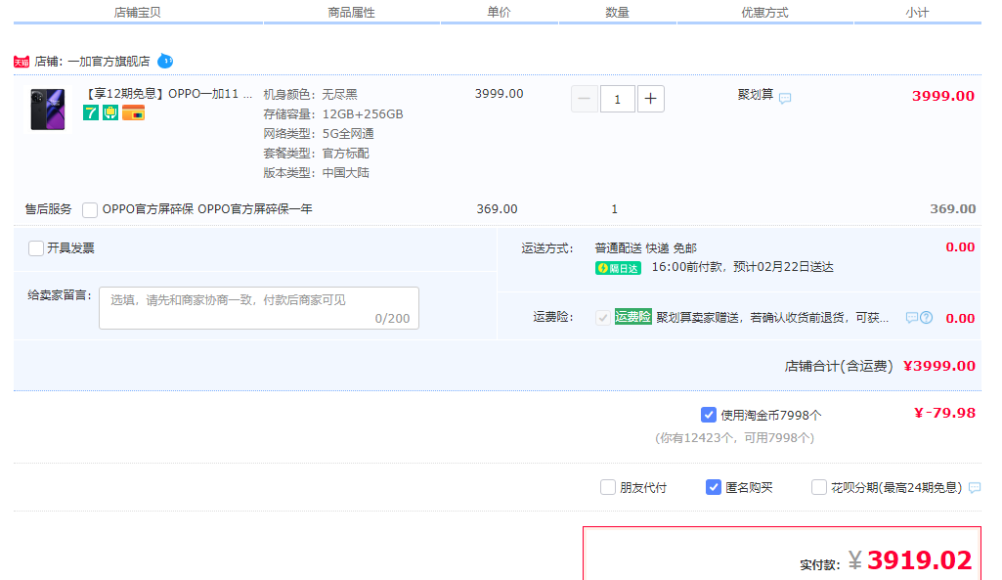Click the green badge between 7-day and card icons
The image size is (1002, 580).
point(110,112)
